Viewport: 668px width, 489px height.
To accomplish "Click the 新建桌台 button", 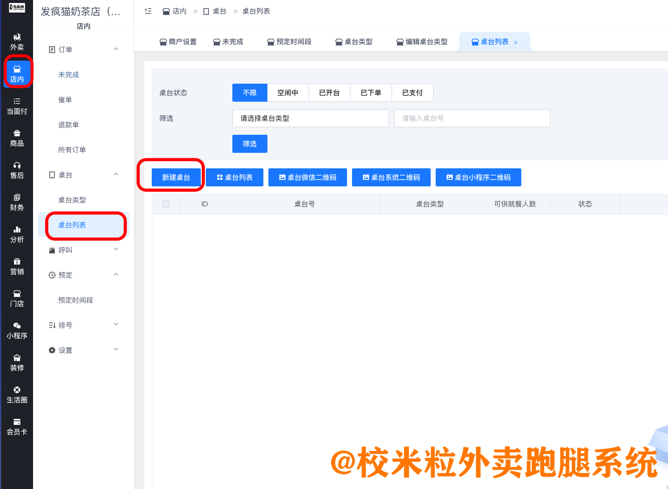I will pos(176,177).
